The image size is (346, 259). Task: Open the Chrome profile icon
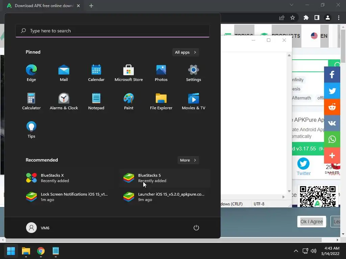328,18
